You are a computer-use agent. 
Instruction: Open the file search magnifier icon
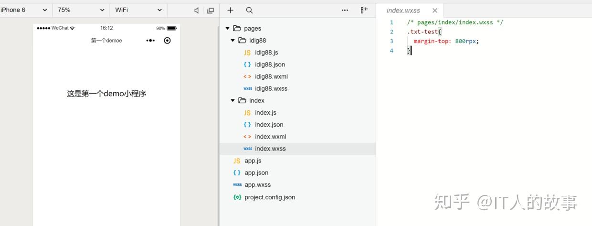249,10
